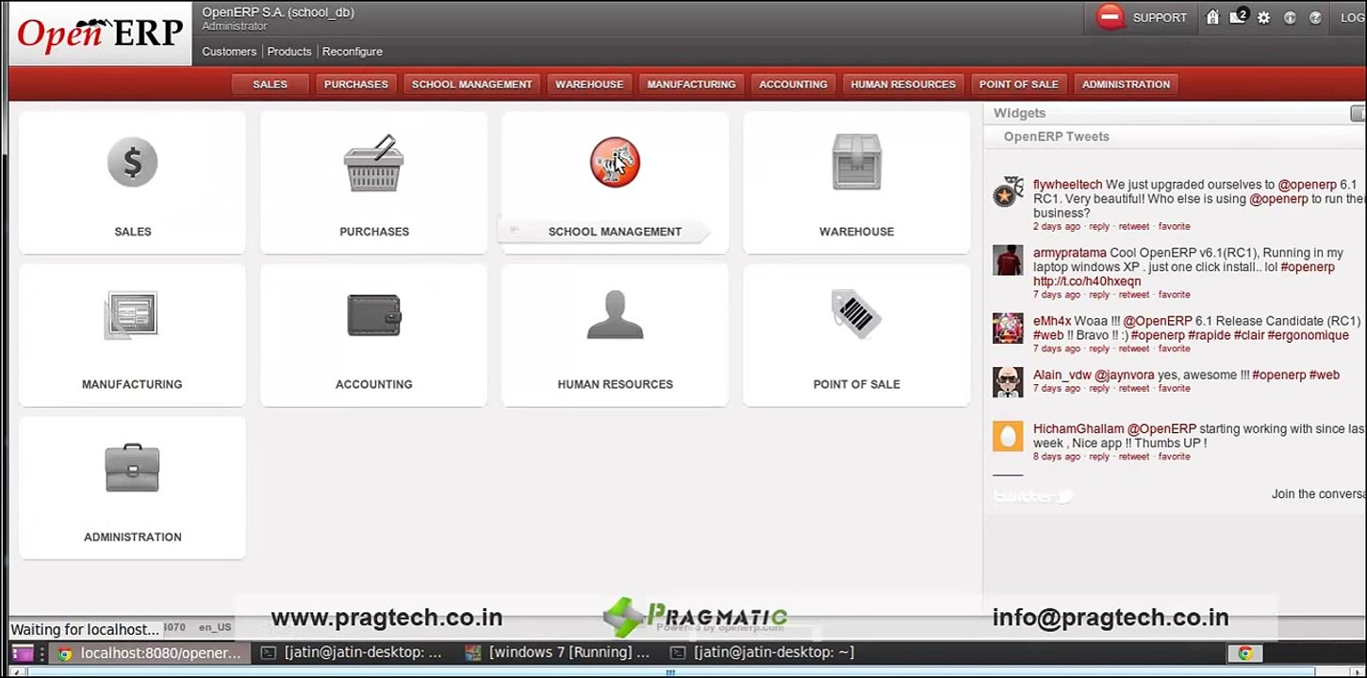Open Alain_vdw's avatar image
The width and height of the screenshot is (1367, 678).
click(1008, 381)
